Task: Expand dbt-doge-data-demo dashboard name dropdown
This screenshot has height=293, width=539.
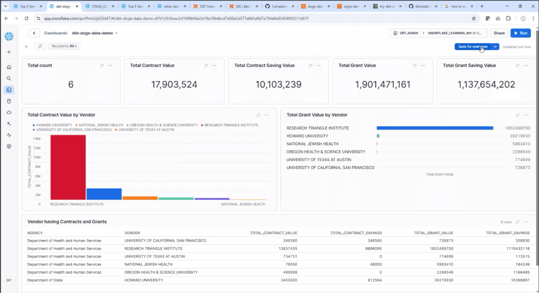Action: (x=116, y=33)
